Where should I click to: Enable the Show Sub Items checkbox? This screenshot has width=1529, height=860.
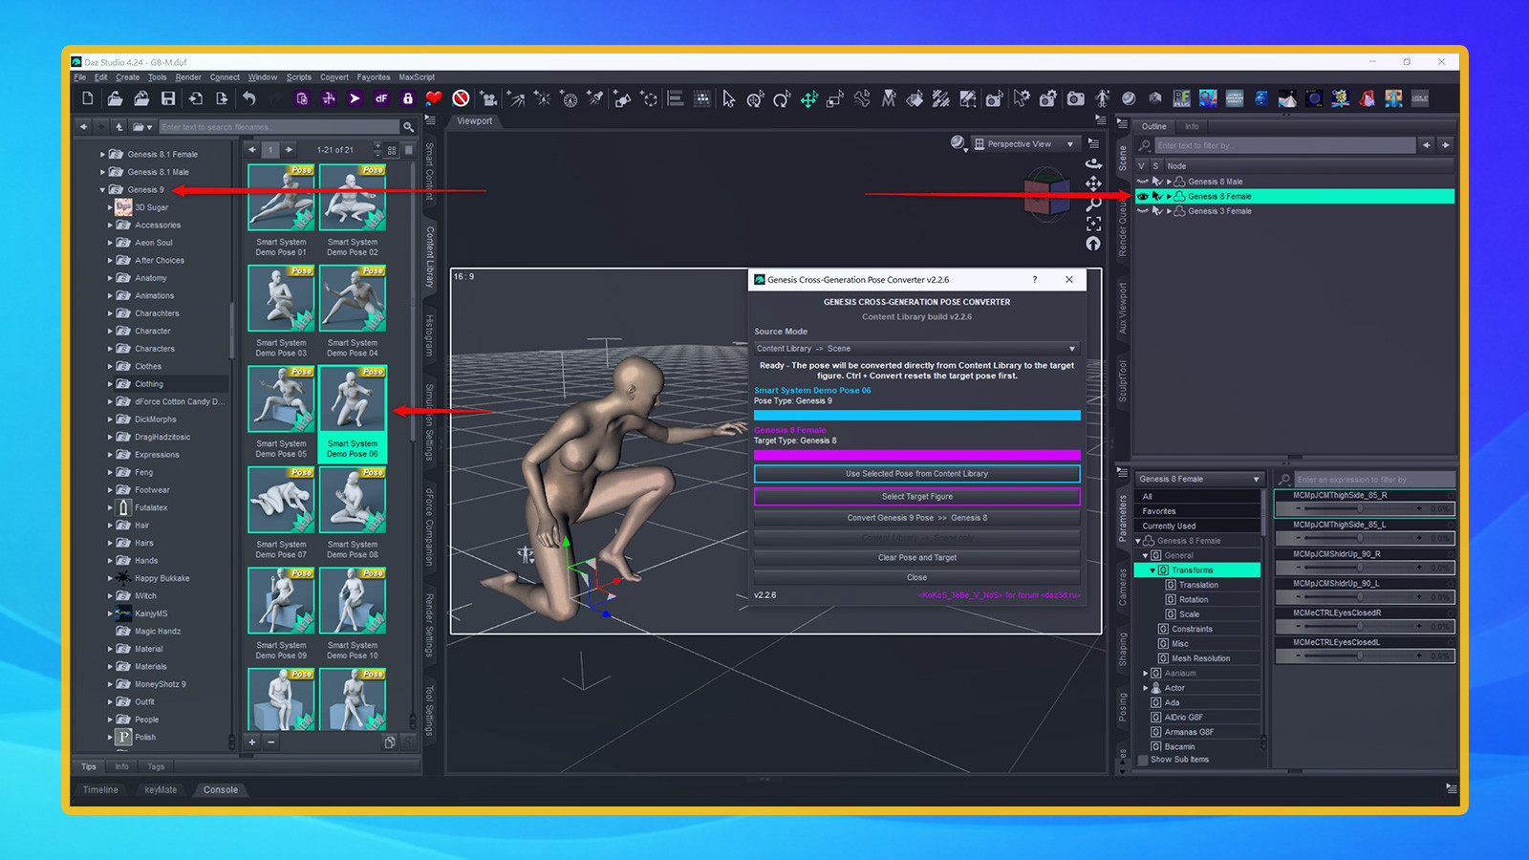1142,760
